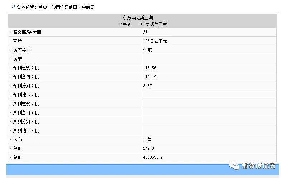This screenshot has width=285, height=178.
Task: Select the 预测分摊面积 label
Action: coord(26,86)
